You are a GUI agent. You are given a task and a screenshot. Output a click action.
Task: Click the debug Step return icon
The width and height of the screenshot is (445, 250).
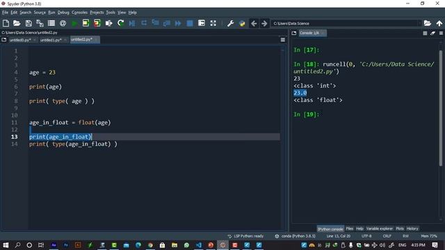[167, 23]
